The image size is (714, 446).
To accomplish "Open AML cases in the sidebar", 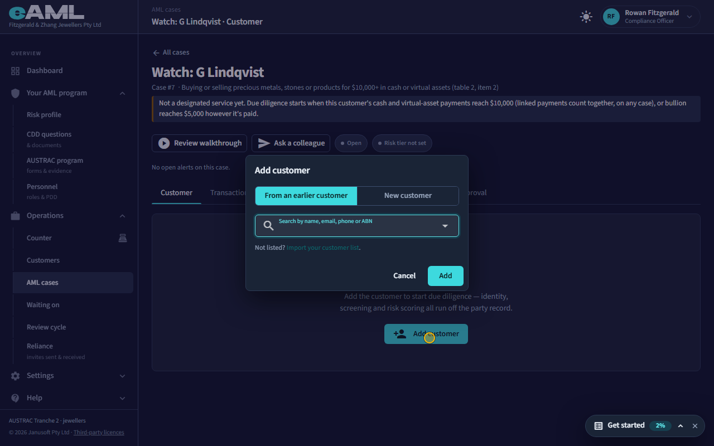I will pos(73,283).
